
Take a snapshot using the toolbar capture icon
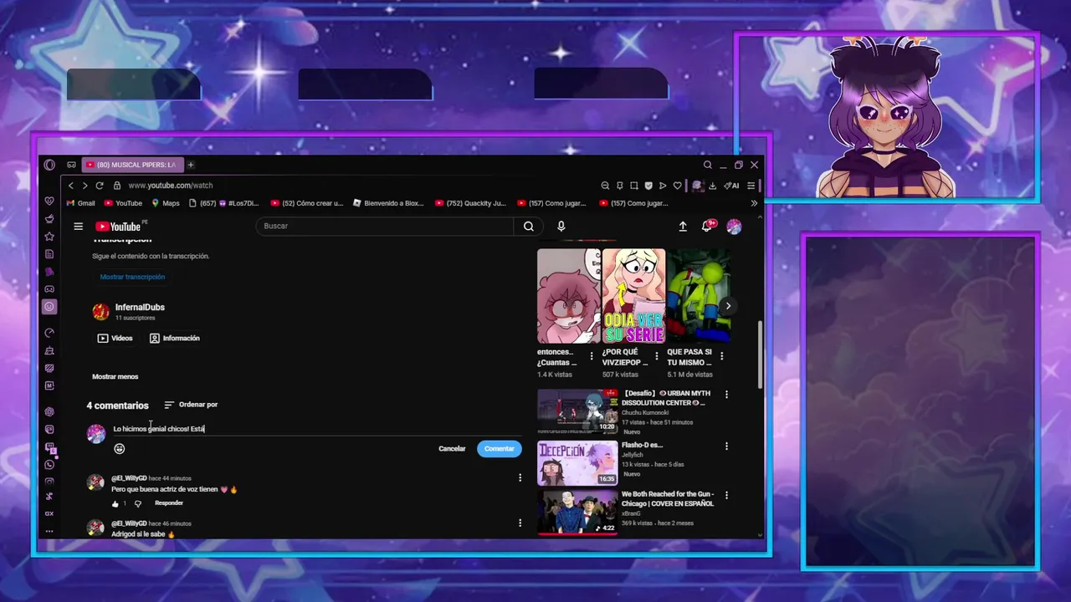(x=634, y=186)
